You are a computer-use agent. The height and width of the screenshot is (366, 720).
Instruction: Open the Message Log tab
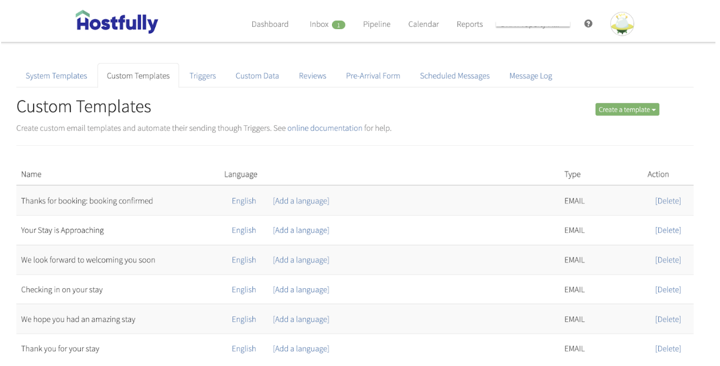(x=530, y=75)
